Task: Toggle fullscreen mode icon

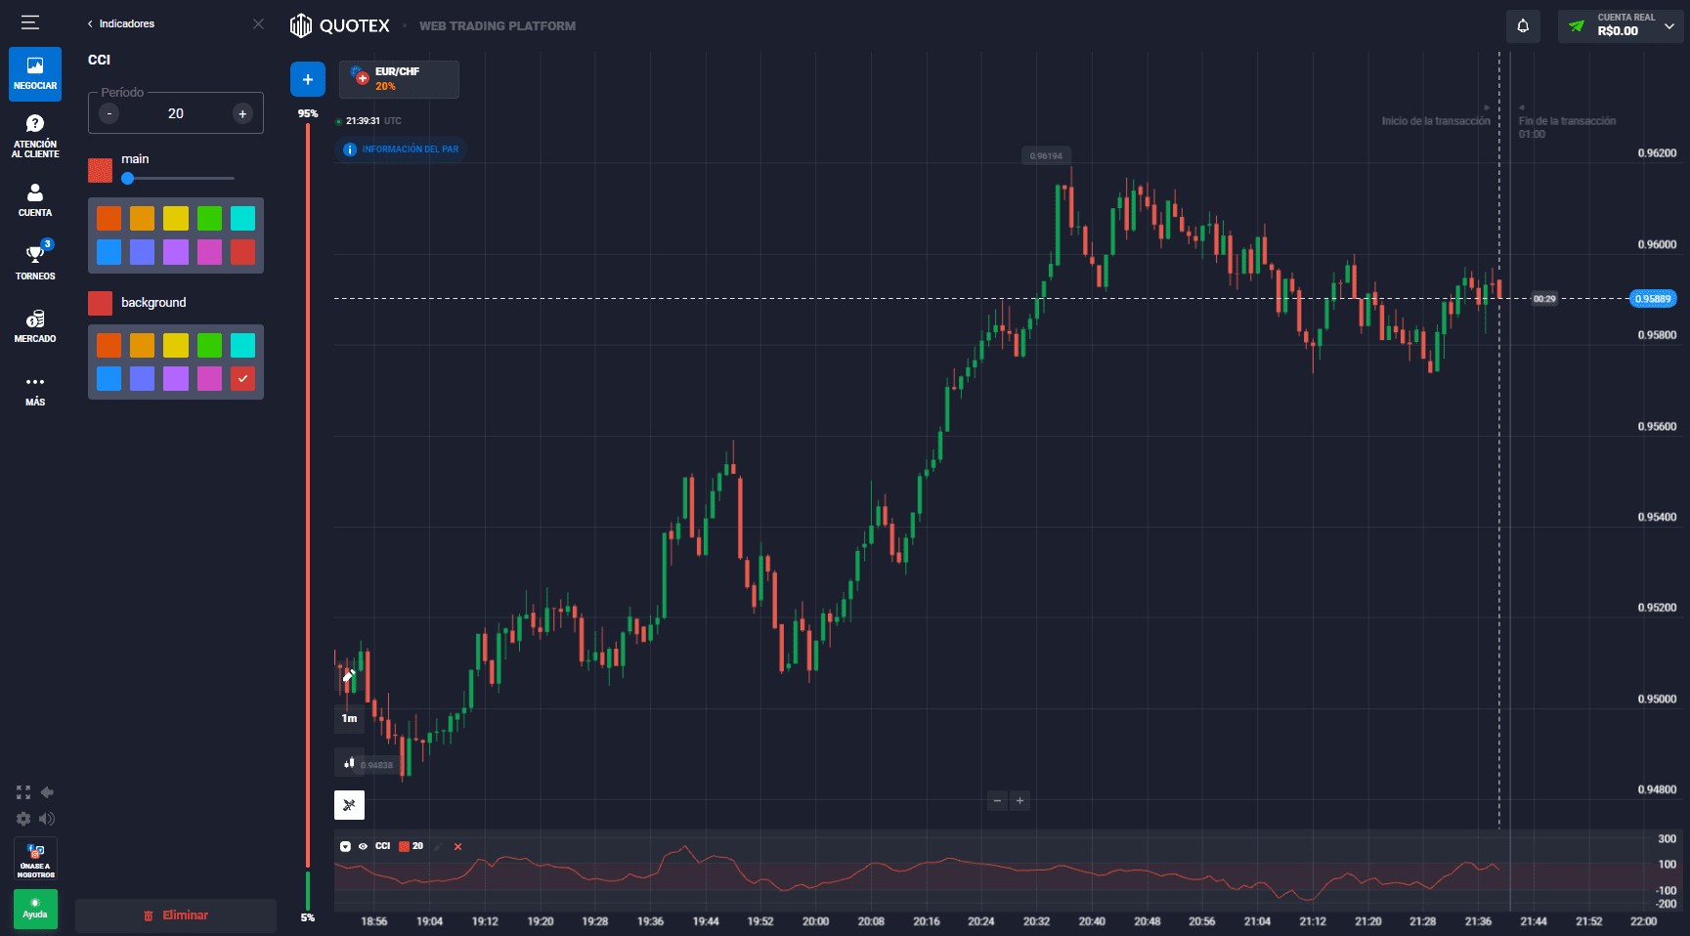Action: pos(23,792)
